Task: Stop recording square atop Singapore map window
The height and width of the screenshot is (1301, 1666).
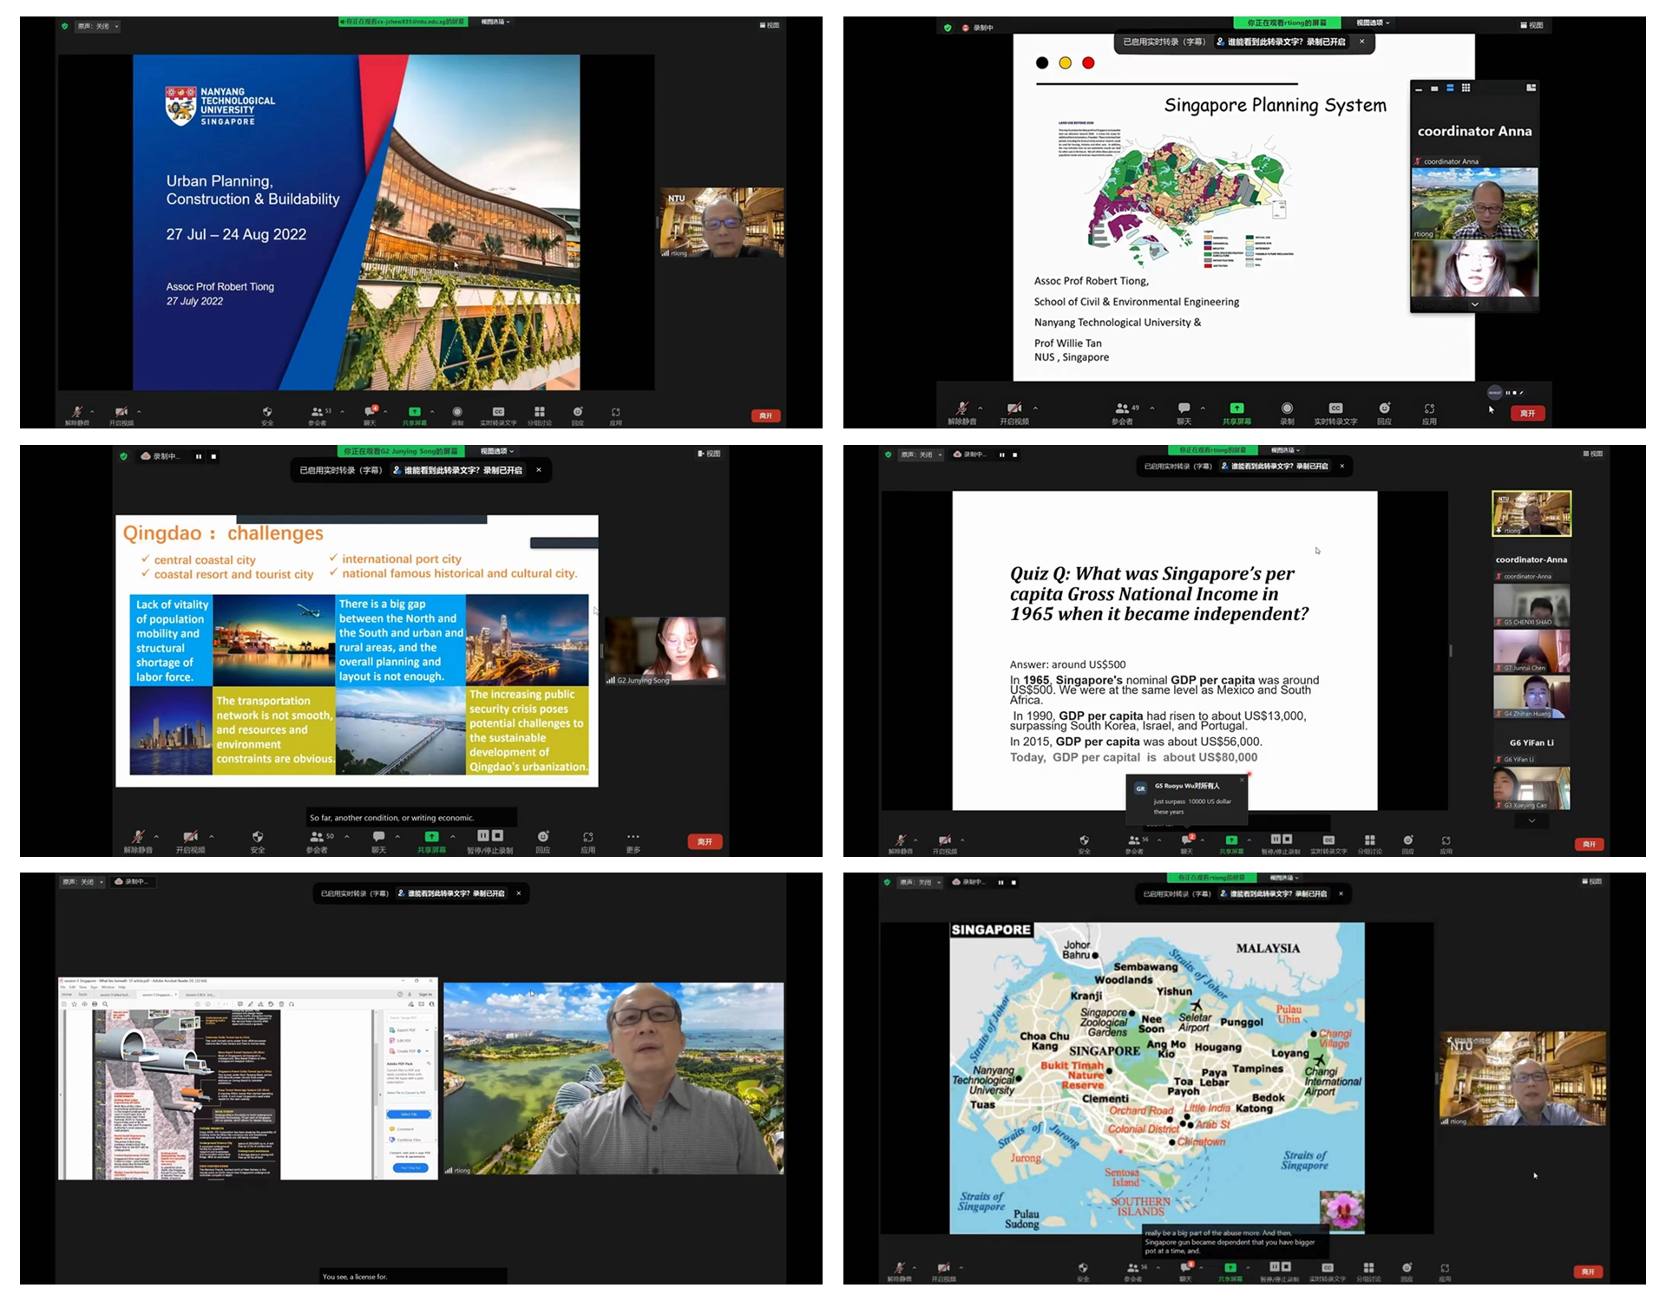Action: click(1013, 882)
